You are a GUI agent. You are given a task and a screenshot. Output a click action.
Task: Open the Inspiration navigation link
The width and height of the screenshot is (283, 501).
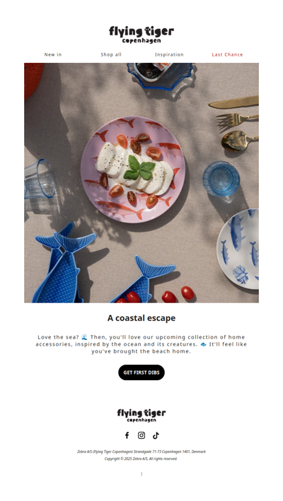[169, 54]
